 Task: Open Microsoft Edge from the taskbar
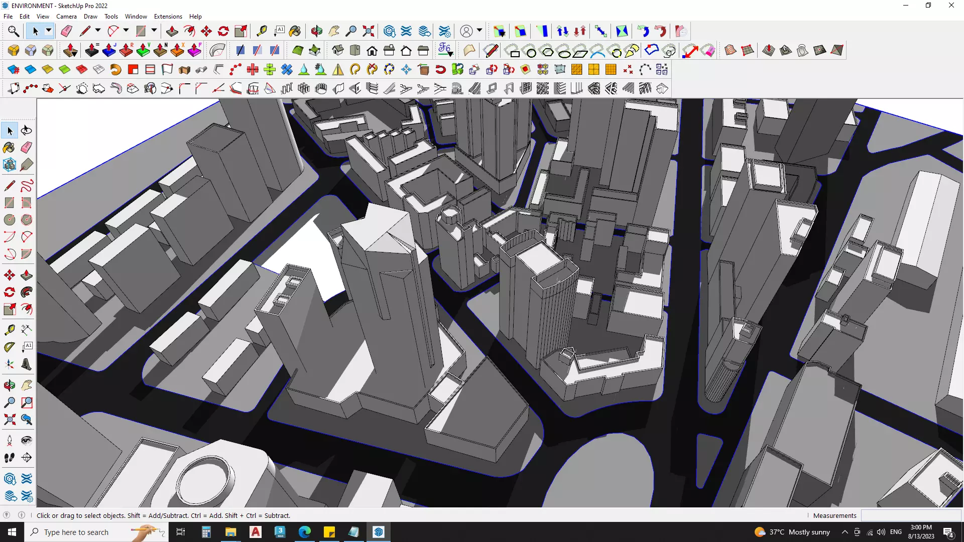click(x=304, y=532)
